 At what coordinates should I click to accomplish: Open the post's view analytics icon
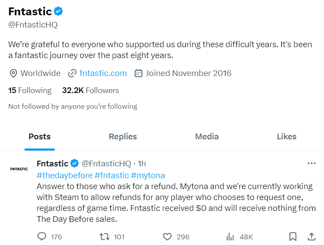point(230,237)
